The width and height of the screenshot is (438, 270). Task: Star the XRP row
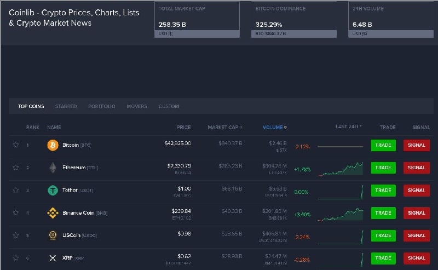pos(16,258)
